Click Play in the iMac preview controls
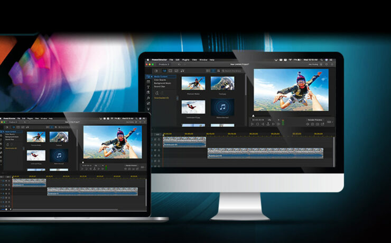 point(252,124)
